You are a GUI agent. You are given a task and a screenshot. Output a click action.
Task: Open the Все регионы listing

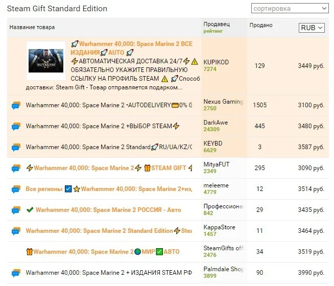click(109, 189)
